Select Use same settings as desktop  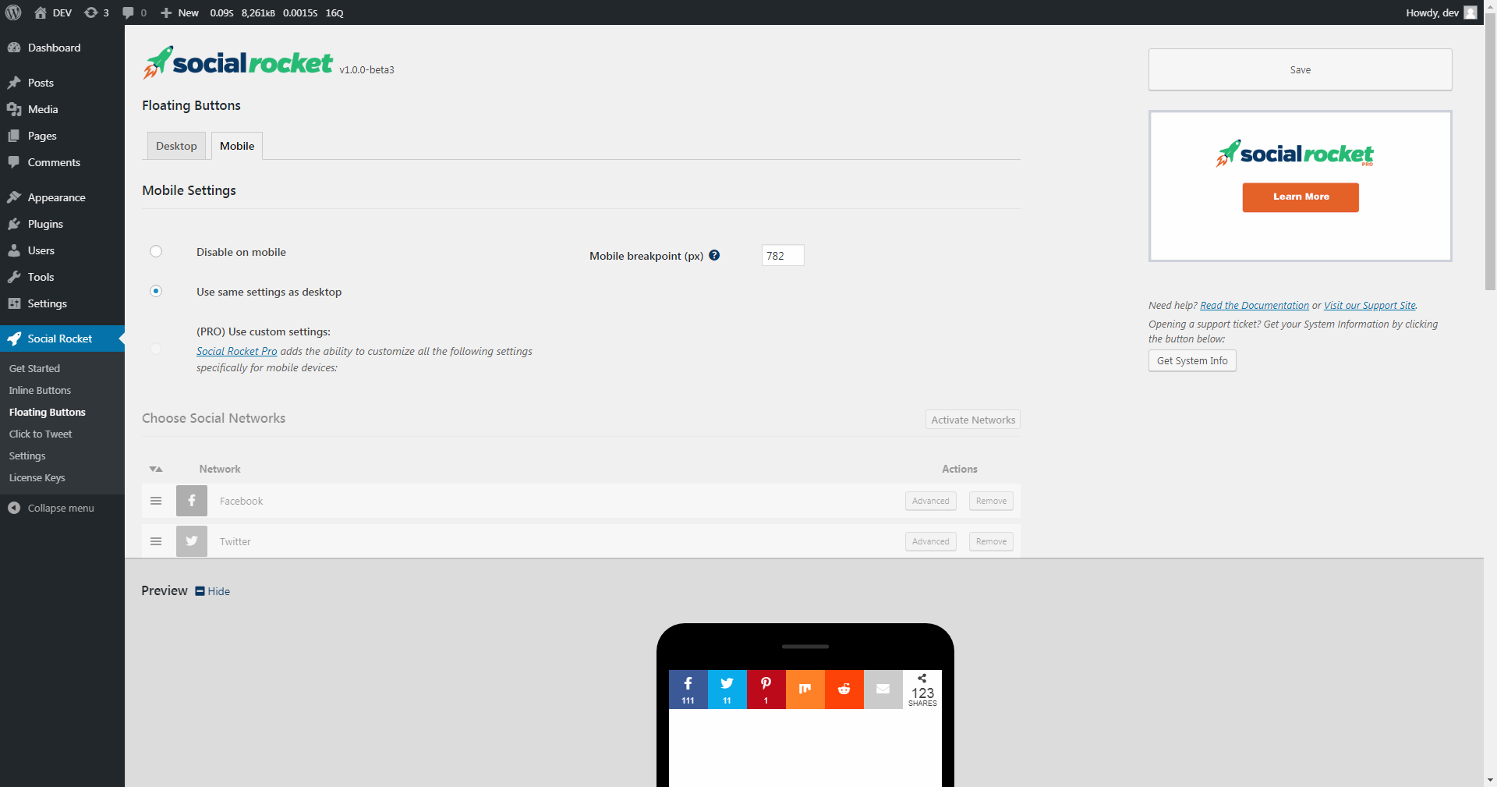click(156, 291)
